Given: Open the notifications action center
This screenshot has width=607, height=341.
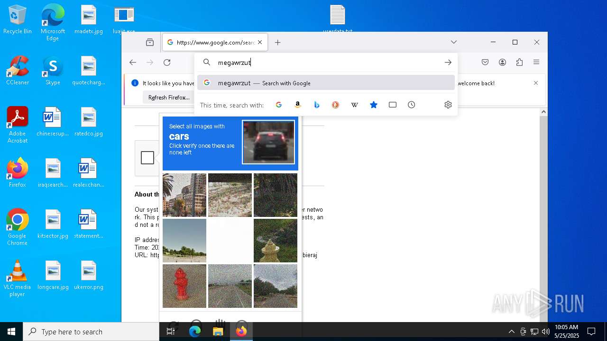Looking at the screenshot, I should 591,332.
